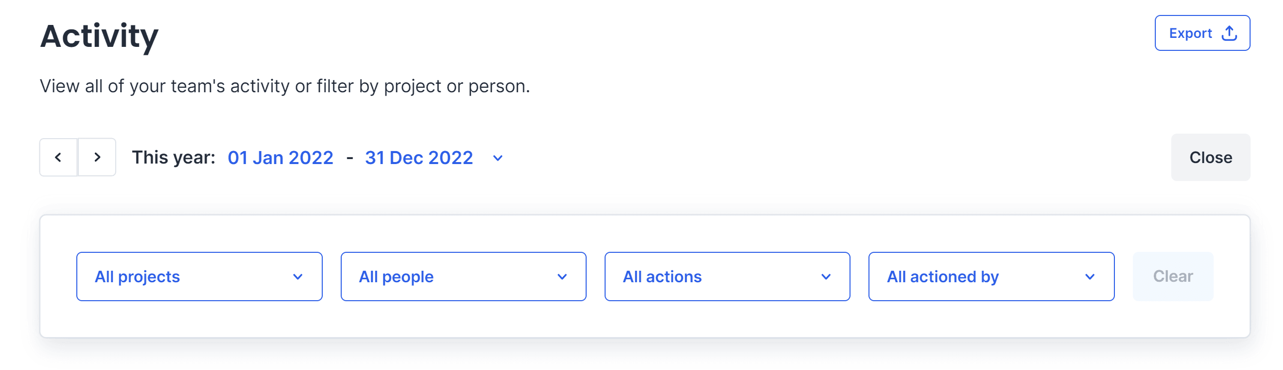Edit the end date 31 Dec 2022
1283x370 pixels.
coord(419,158)
